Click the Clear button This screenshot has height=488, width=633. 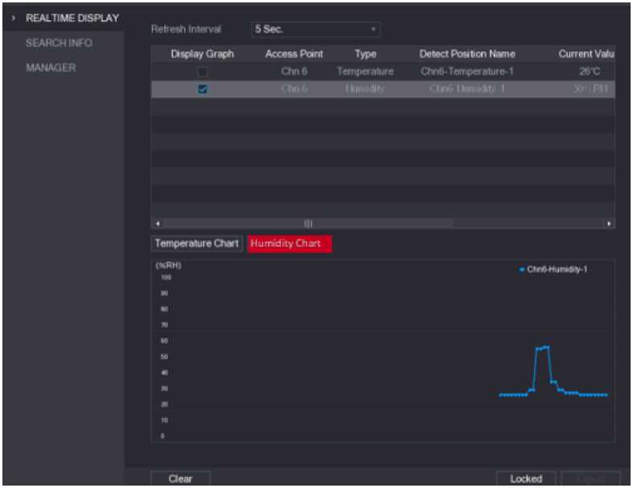pyautogui.click(x=180, y=478)
